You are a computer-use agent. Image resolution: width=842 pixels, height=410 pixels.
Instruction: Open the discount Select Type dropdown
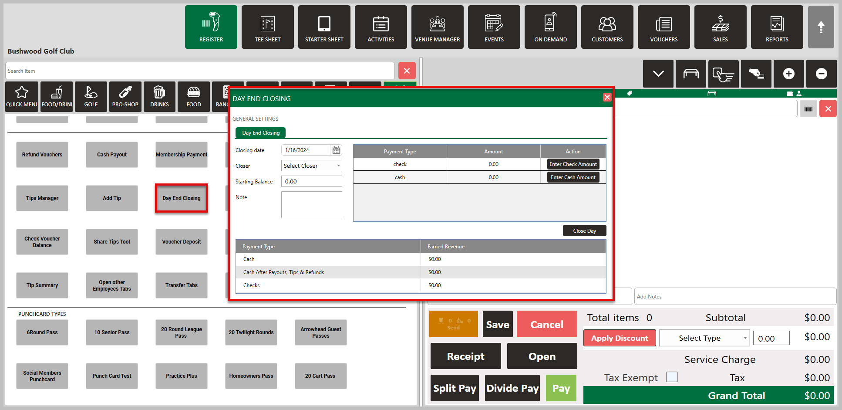coord(704,338)
